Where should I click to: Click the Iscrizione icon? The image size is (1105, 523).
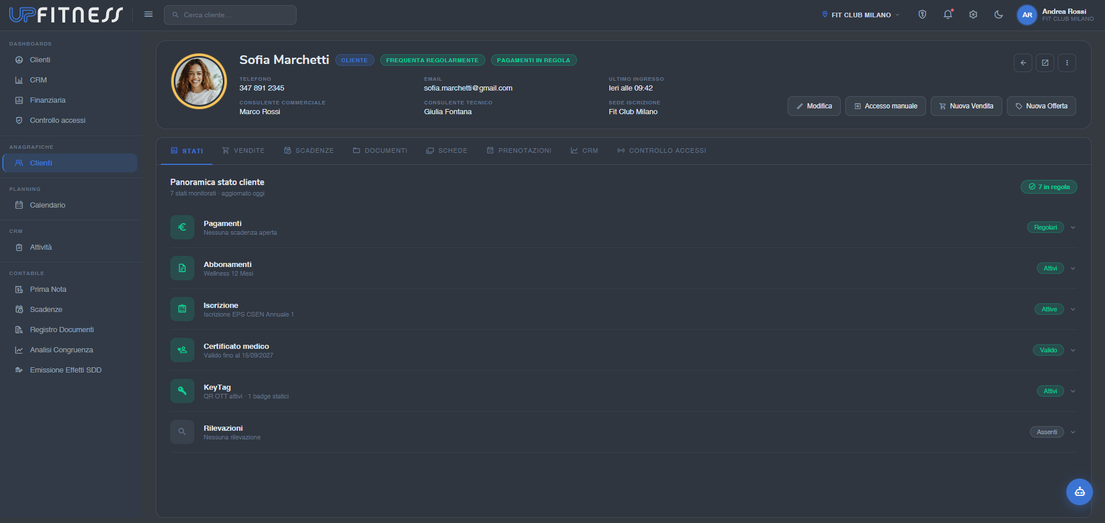point(182,309)
